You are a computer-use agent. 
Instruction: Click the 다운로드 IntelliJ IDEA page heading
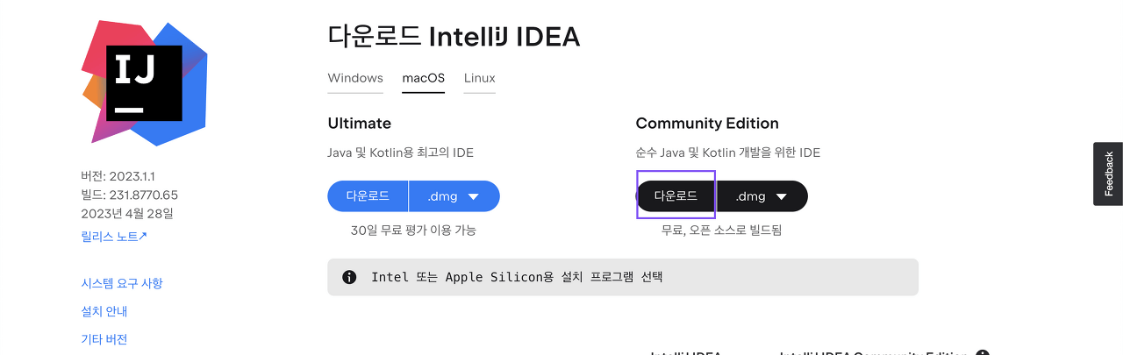tap(454, 37)
